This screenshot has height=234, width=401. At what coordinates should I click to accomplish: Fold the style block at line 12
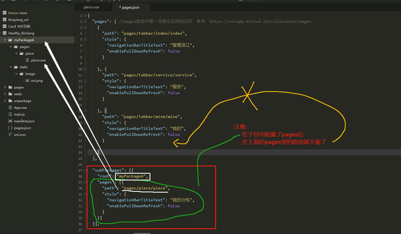[x=85, y=81]
